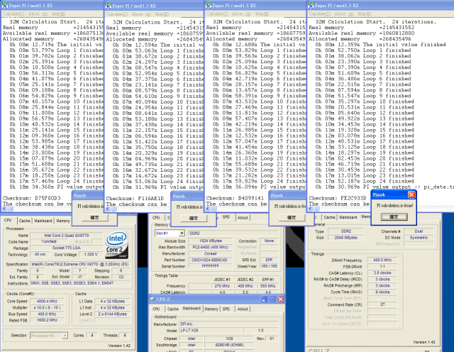Open Help menu in checksum D75F00D3 window
Screen dimensions: 454x352
coord(58,14)
